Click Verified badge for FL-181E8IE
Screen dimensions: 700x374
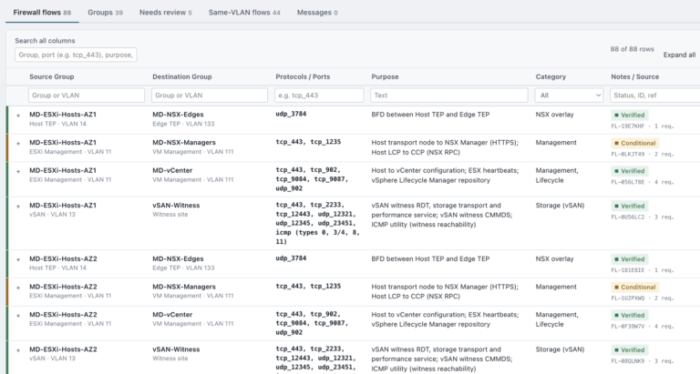point(630,259)
